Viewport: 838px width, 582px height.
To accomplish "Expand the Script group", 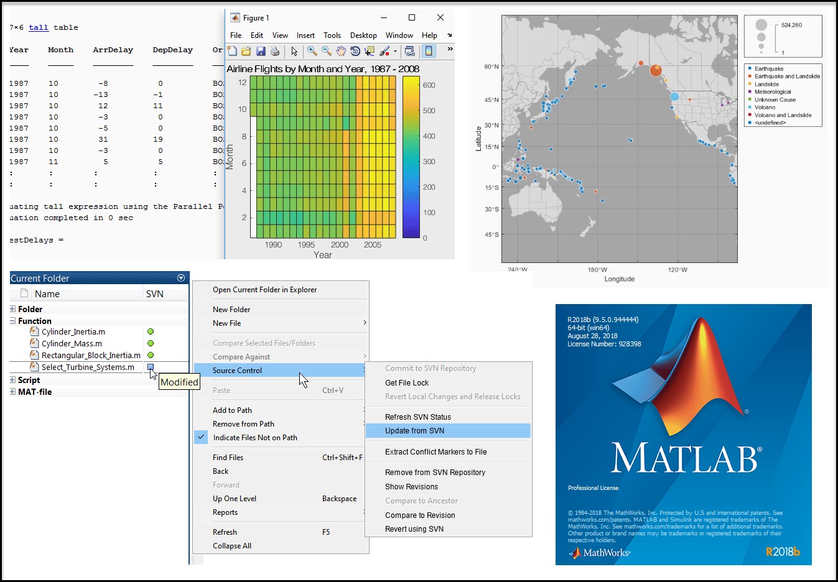I will [12, 380].
